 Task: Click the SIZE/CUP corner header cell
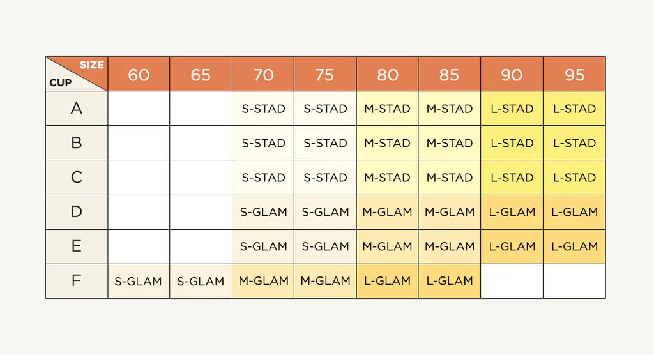pyautogui.click(x=77, y=74)
